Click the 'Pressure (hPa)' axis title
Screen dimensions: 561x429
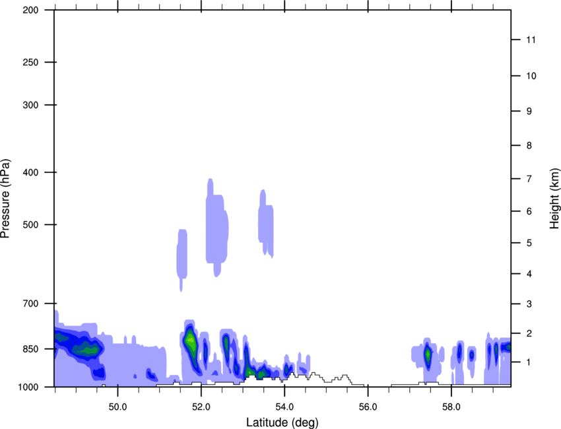pyautogui.click(x=5, y=199)
